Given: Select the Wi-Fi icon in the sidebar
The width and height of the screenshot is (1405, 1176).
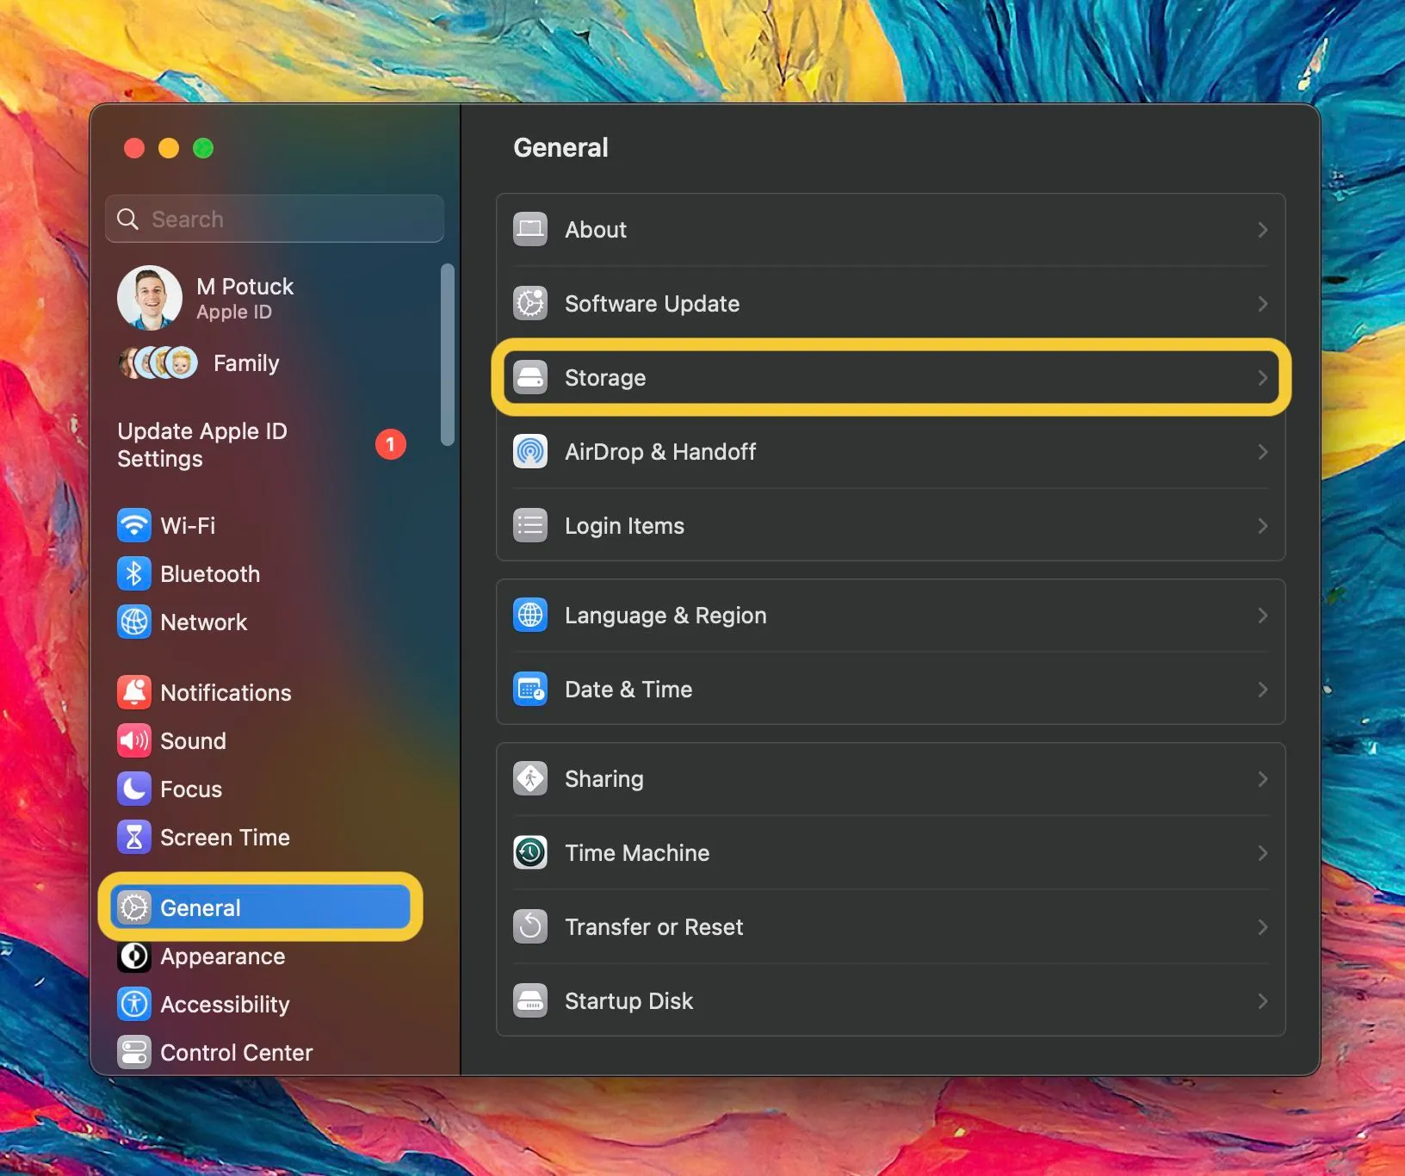Looking at the screenshot, I should pos(134,525).
